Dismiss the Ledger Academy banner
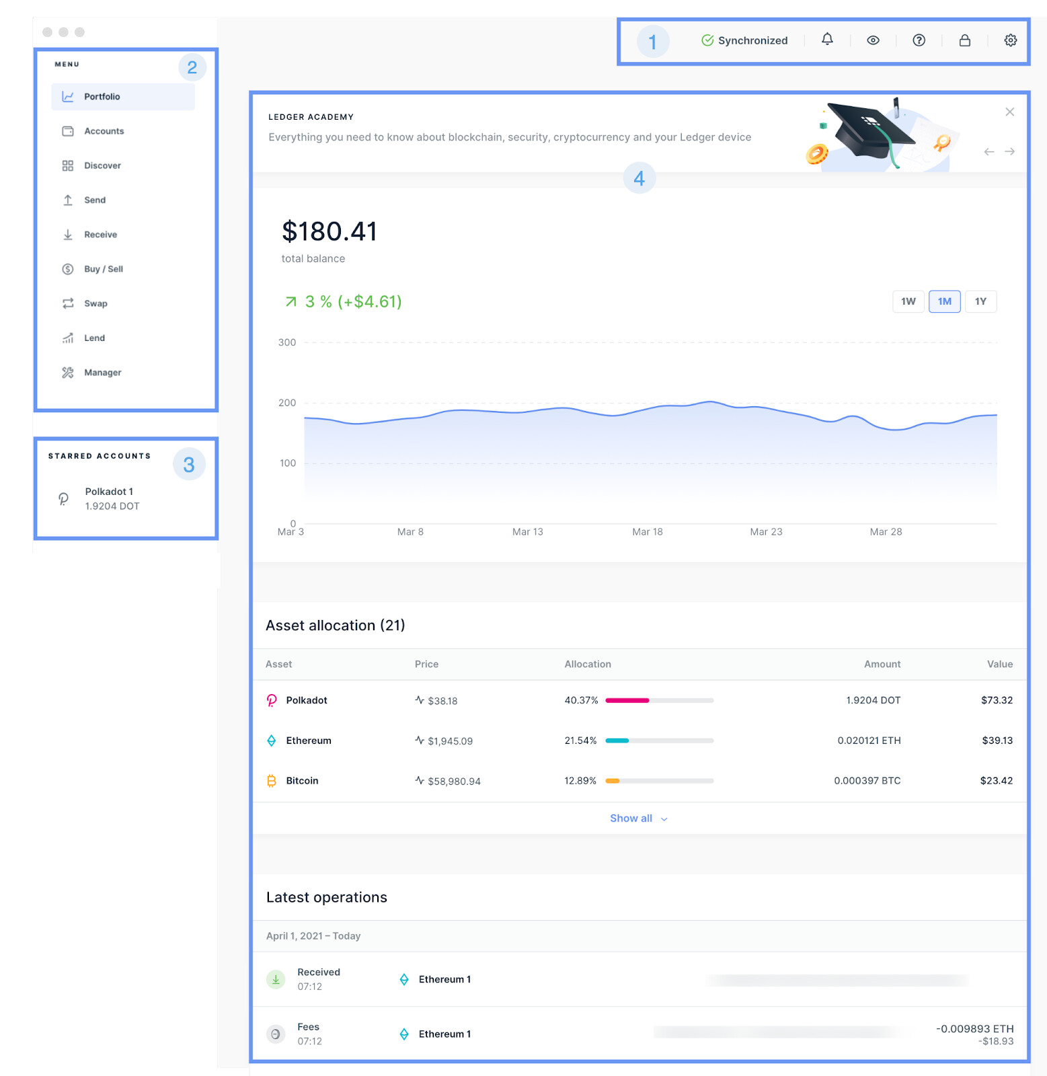The image size is (1047, 1076). point(1009,112)
